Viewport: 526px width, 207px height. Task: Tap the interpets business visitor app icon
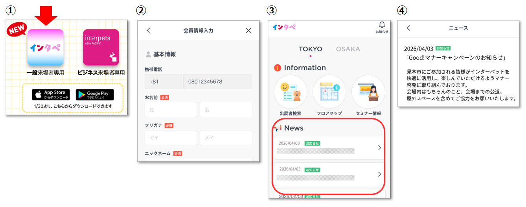pos(101,47)
